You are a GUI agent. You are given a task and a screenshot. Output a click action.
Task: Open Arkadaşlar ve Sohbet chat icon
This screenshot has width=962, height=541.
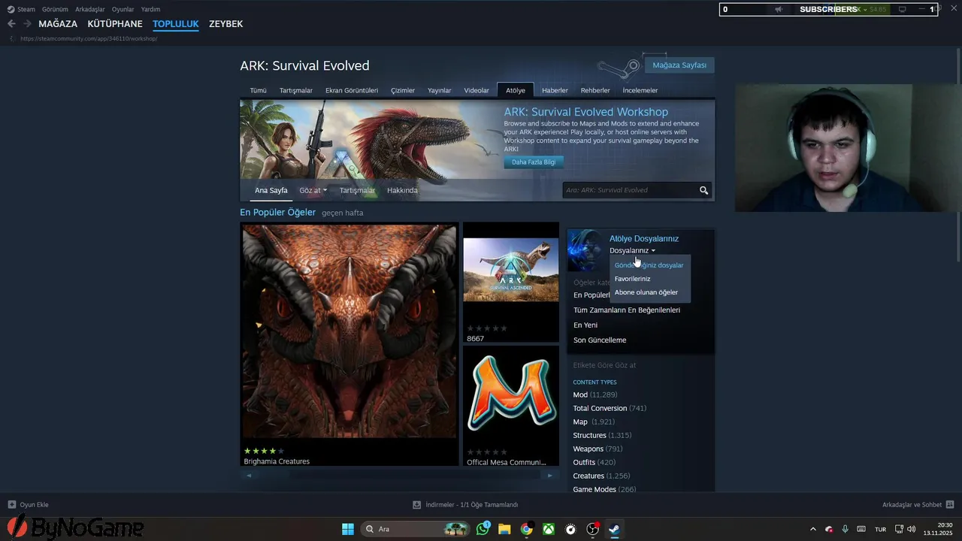(950, 504)
